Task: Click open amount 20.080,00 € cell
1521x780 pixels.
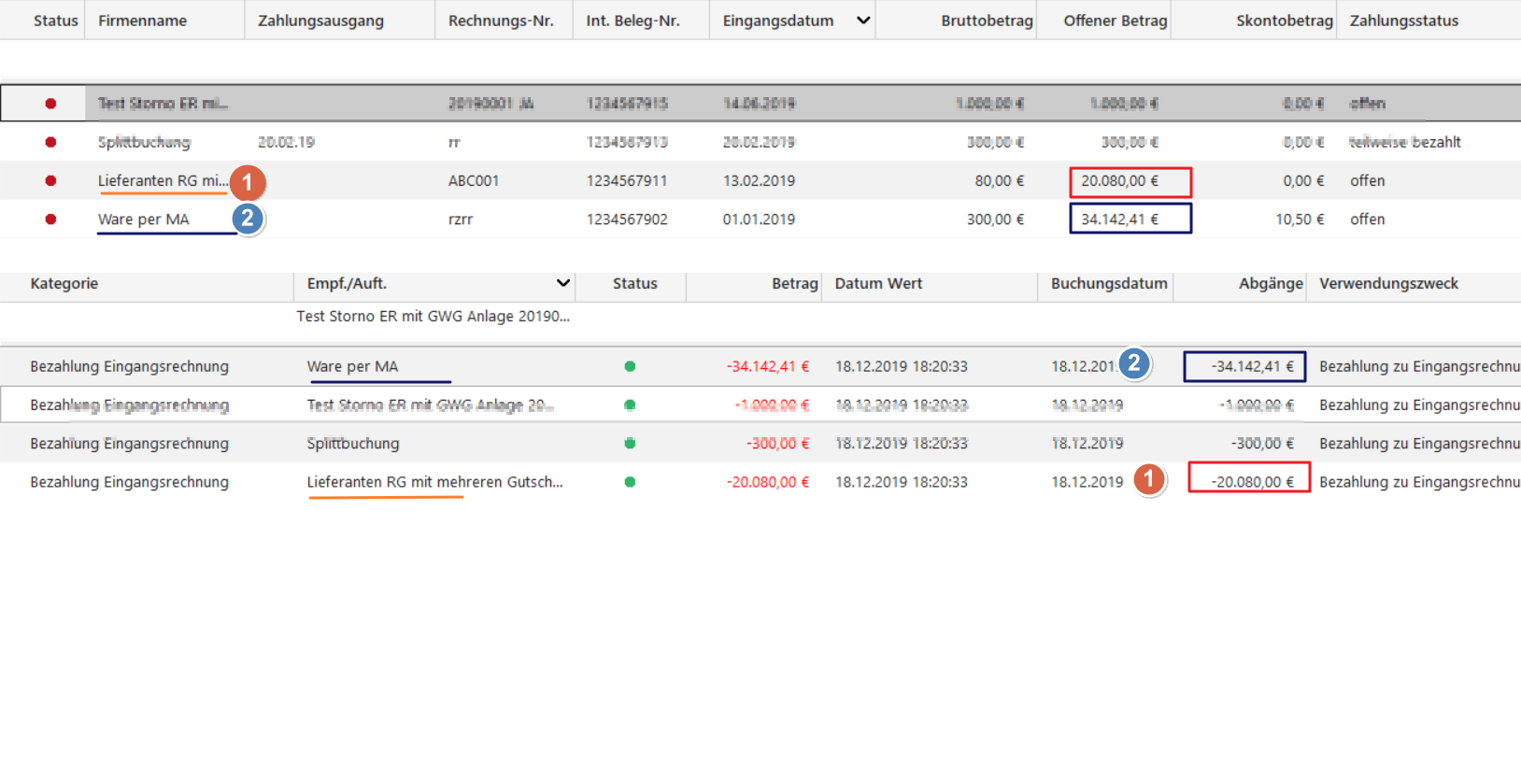Action: [x=1130, y=181]
